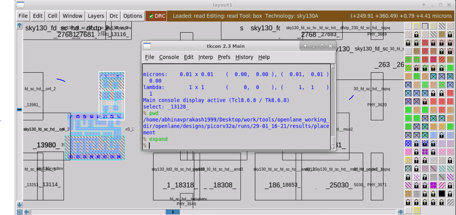Click a padlock icon on a locked layer
Image resolution: width=456 pixels, height=215 pixels.
tap(416, 34)
